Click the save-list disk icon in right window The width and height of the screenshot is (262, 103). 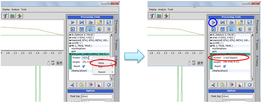pyautogui.click(x=249, y=23)
